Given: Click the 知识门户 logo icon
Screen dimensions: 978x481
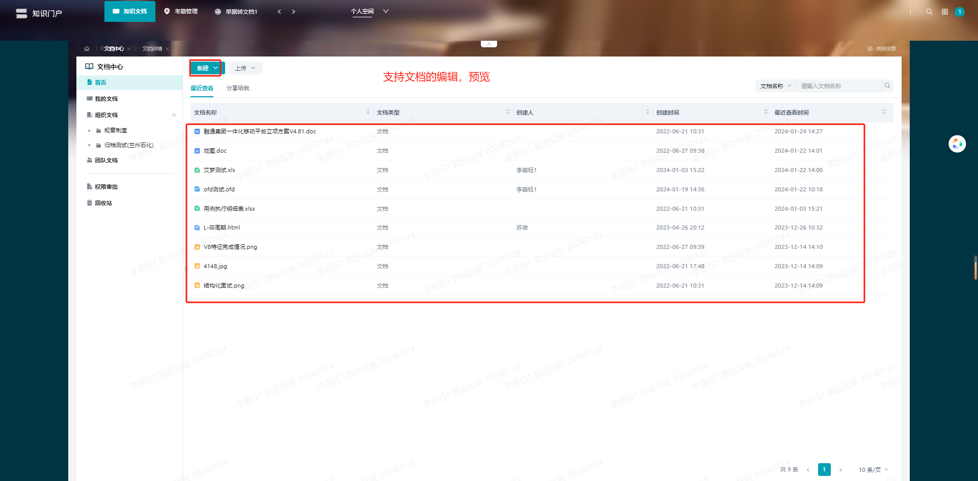Looking at the screenshot, I should 21,13.
